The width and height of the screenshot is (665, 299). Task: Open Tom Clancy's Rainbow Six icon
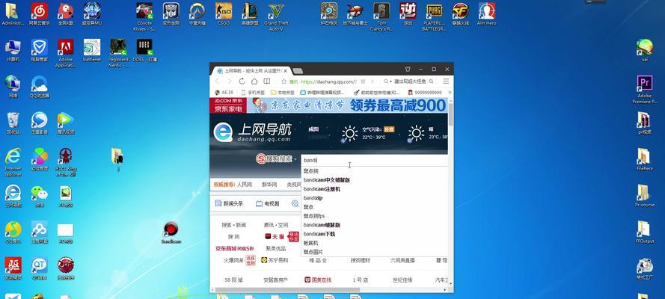[381, 17]
